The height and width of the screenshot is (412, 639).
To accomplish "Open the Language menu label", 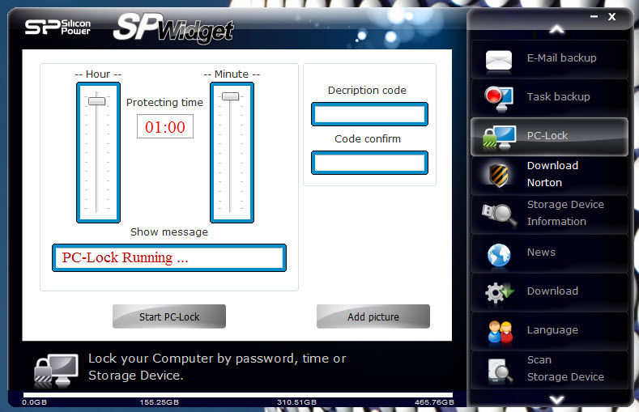I will tap(552, 330).
